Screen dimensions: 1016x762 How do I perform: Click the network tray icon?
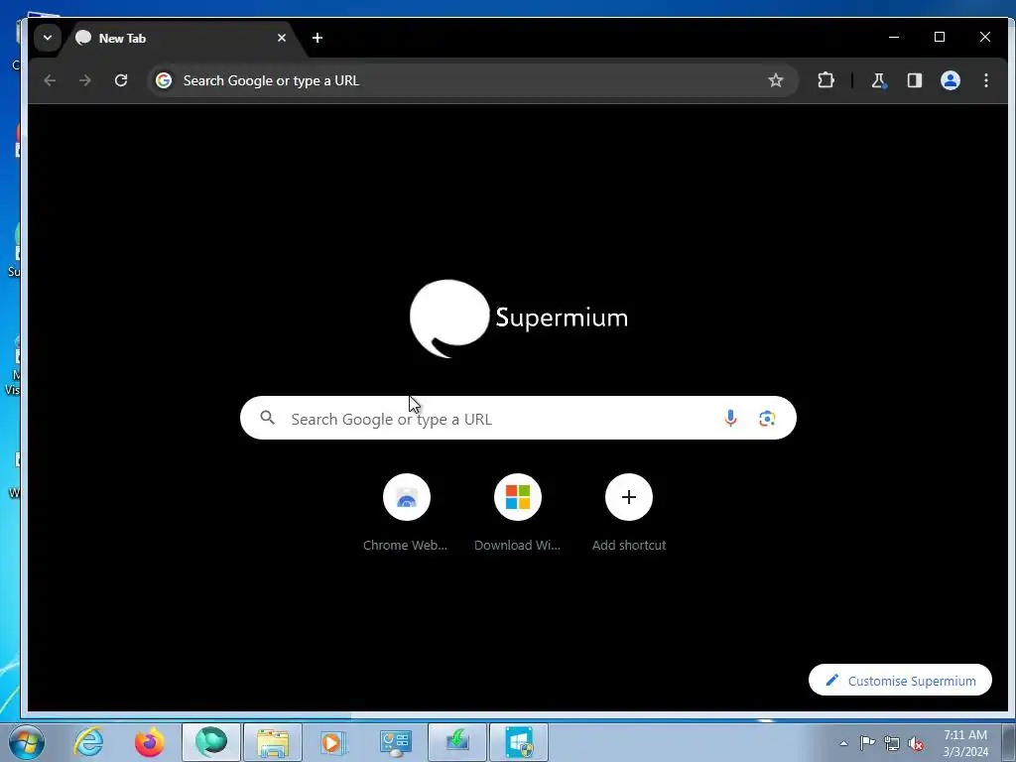892,744
